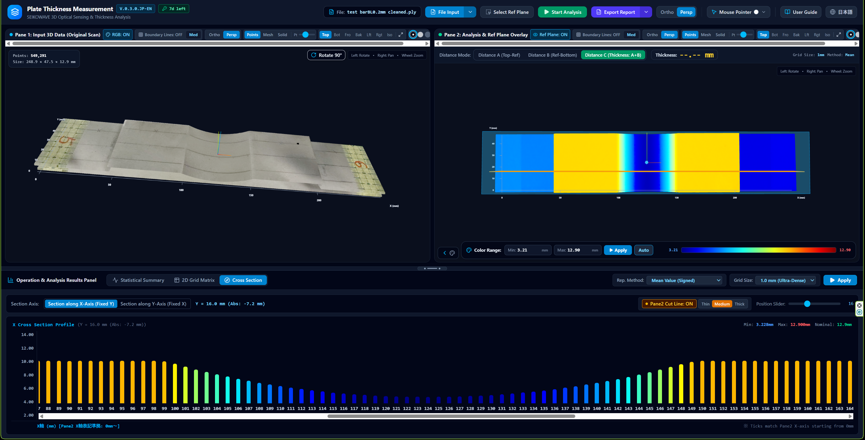Click the Color Range Min input field
The image size is (865, 440).
click(528, 250)
